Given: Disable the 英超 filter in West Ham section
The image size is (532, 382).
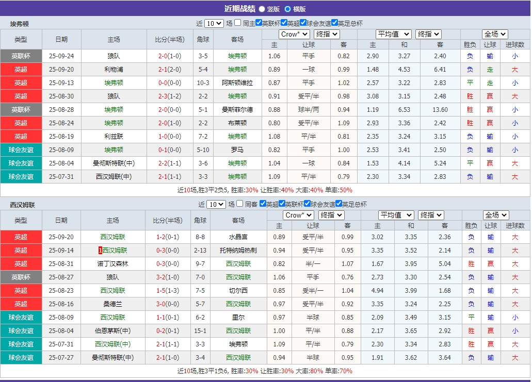Looking at the screenshot, I should click(263, 204).
